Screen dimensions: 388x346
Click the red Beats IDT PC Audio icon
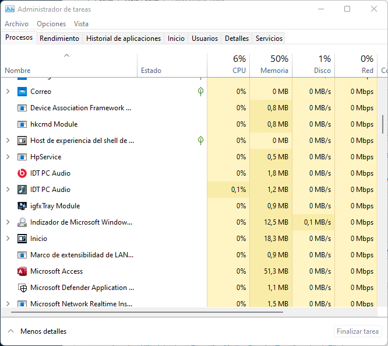pos(22,173)
